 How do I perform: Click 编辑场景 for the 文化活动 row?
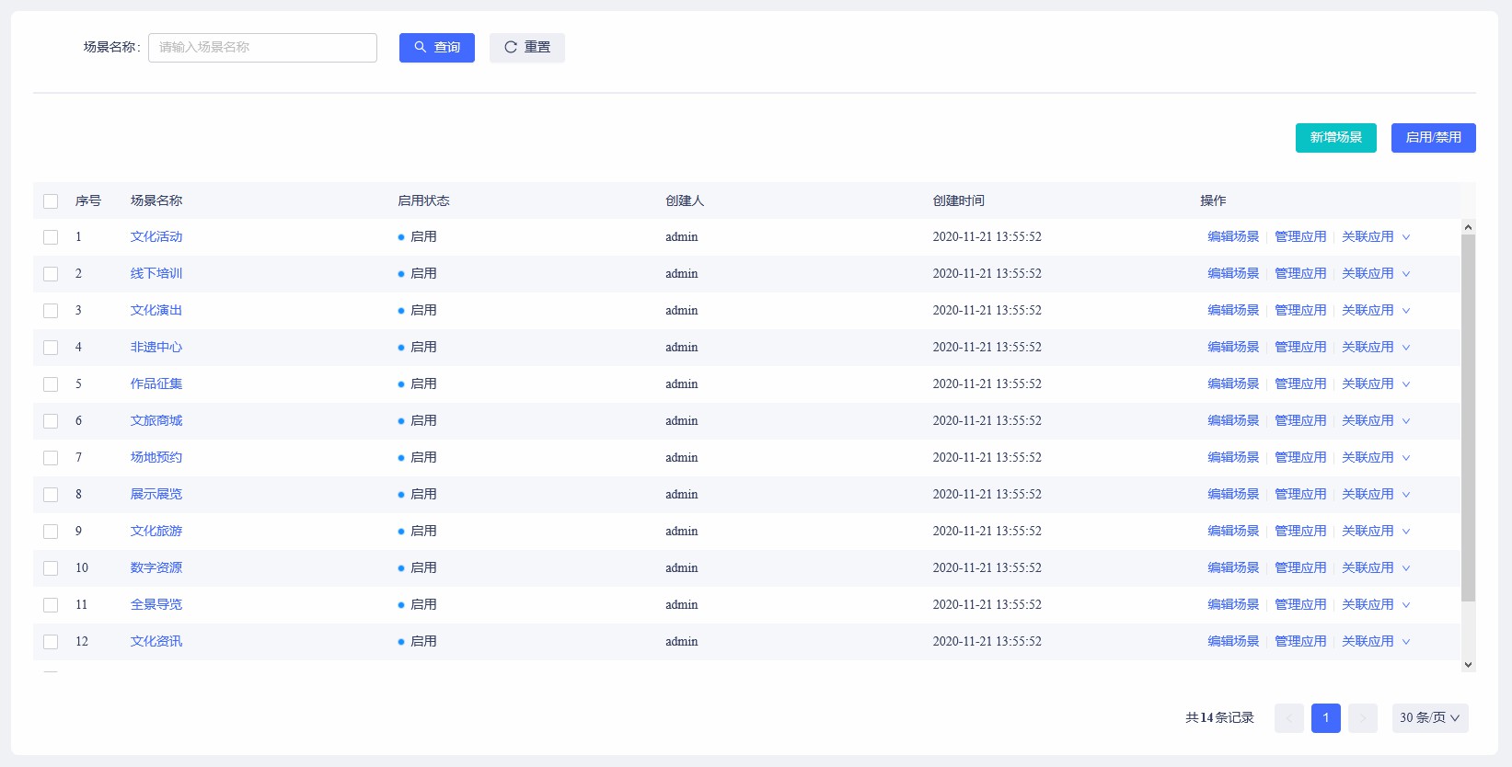pos(1233,236)
